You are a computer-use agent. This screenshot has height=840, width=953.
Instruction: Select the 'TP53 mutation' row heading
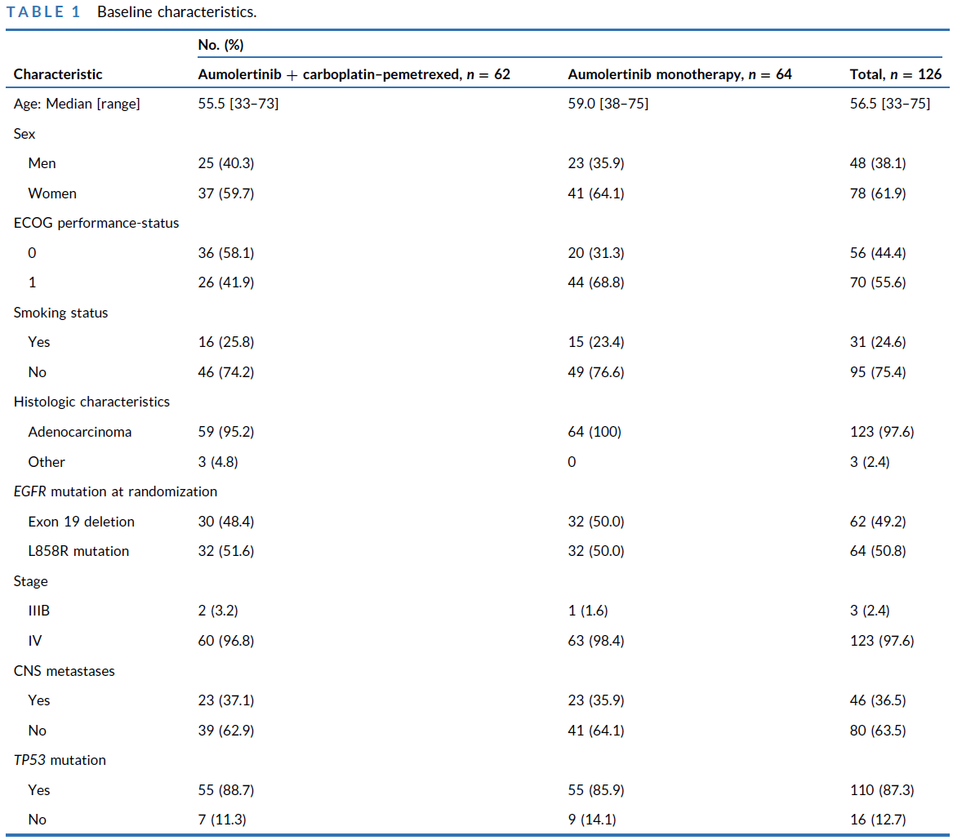[60, 760]
